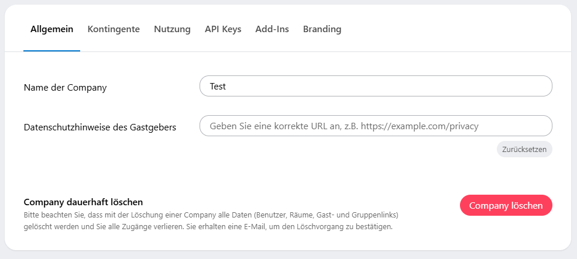
Task: Click the red Company löschen button
Action: [x=506, y=205]
